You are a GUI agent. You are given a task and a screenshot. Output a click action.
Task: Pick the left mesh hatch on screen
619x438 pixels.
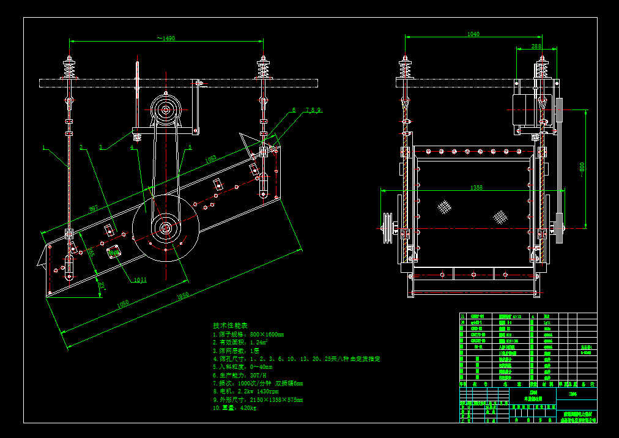pos(444,207)
